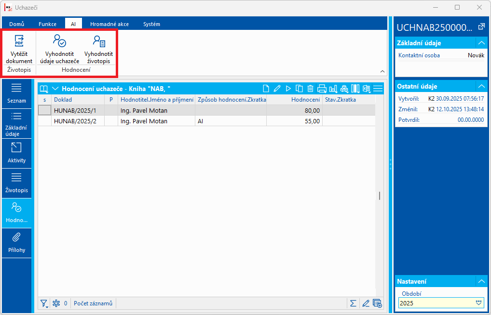Click the Potvrdil label
The height and width of the screenshot is (315, 491).
(x=409, y=120)
